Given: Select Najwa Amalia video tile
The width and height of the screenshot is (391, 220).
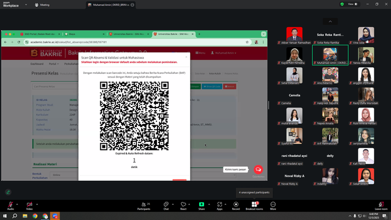Looking at the screenshot, I should (x=330, y=116).
